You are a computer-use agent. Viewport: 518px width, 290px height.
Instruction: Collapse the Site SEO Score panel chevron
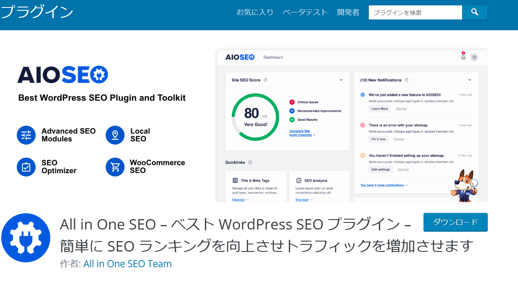click(341, 80)
